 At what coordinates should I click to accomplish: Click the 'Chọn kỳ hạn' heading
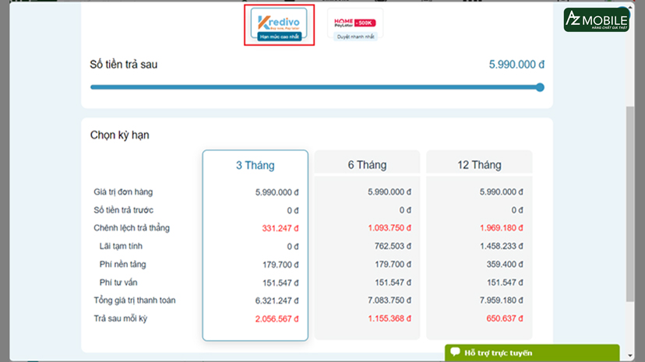pyautogui.click(x=119, y=135)
